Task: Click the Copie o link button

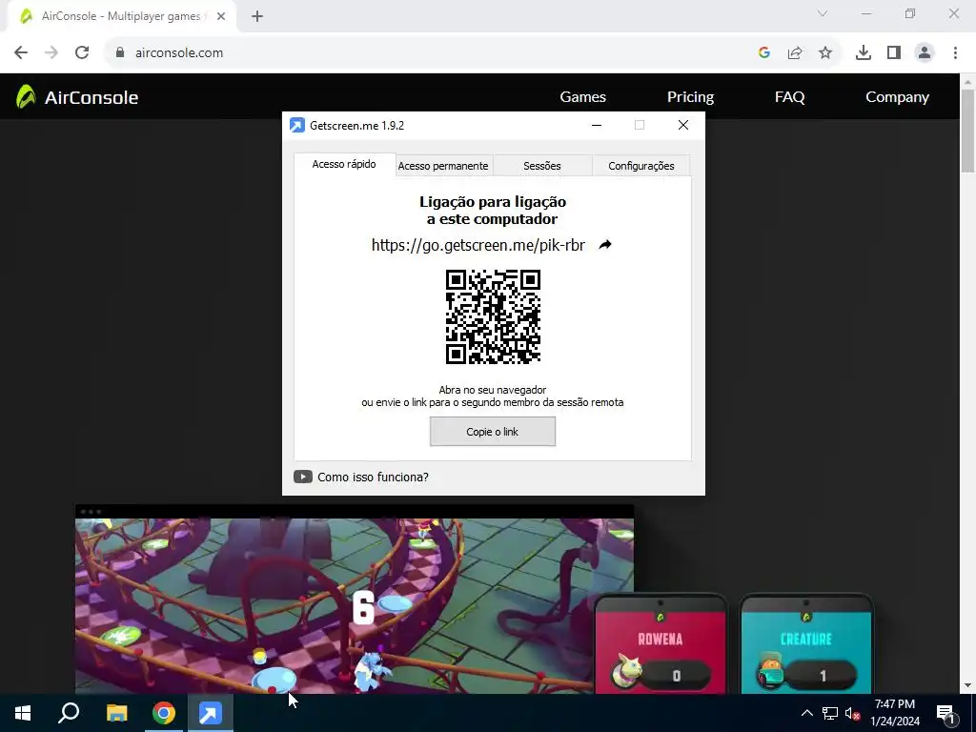Action: pos(493,432)
